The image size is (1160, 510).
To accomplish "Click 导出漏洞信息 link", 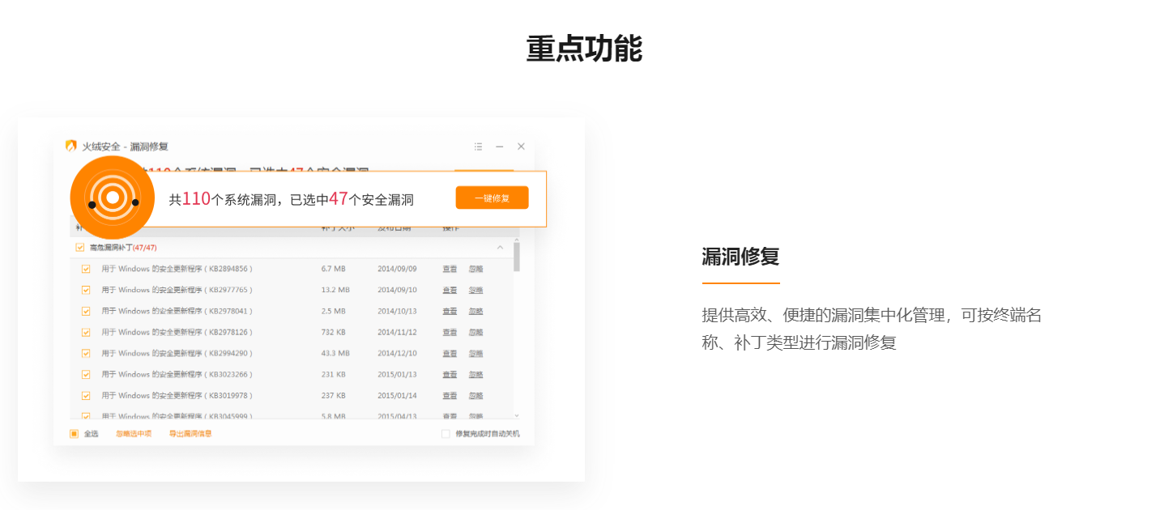I will tap(190, 434).
